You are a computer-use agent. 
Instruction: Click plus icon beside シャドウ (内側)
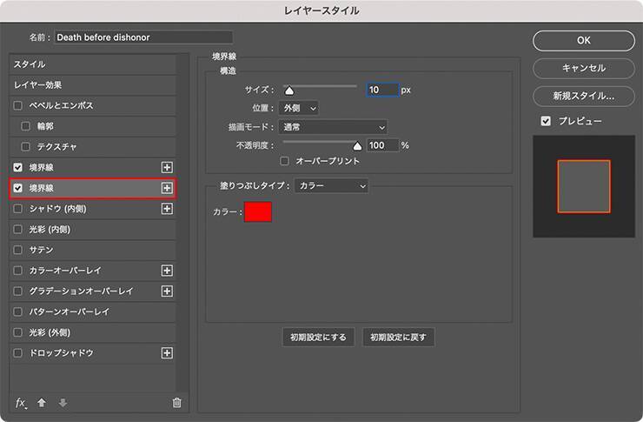[168, 209]
